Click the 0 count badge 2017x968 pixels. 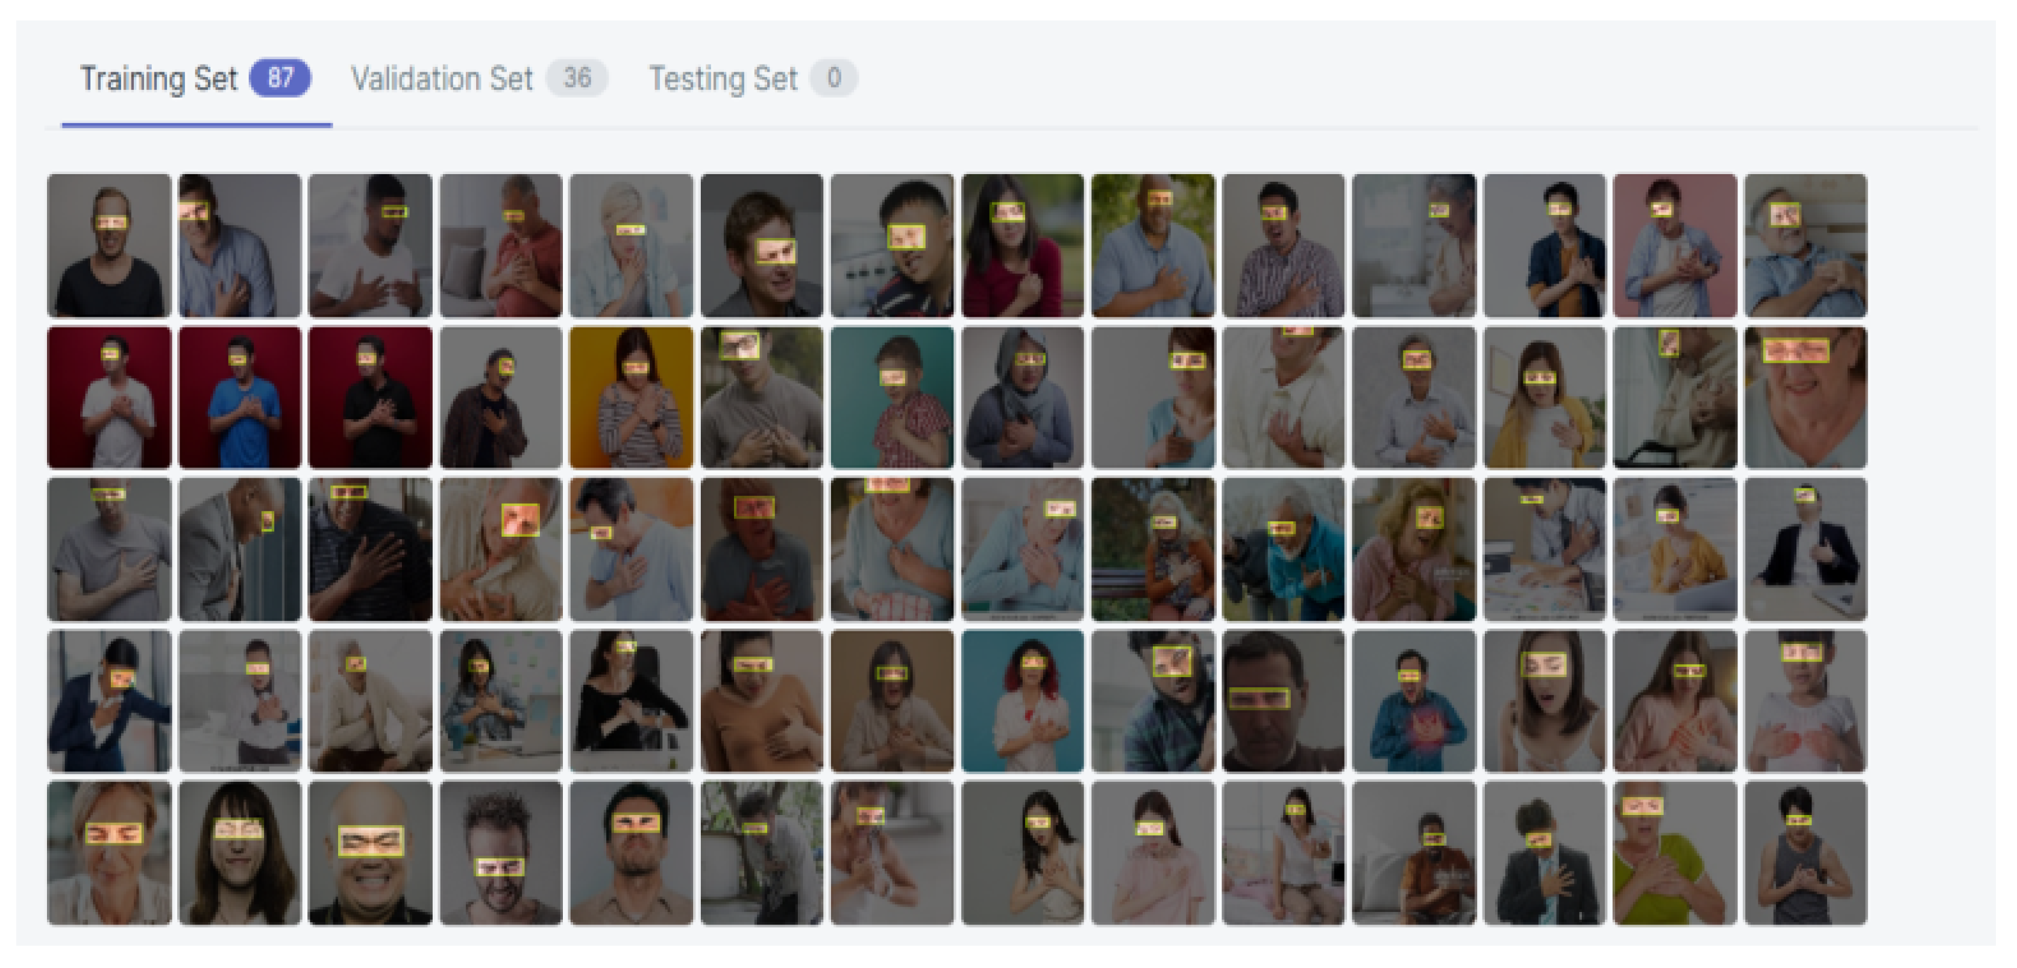834,78
